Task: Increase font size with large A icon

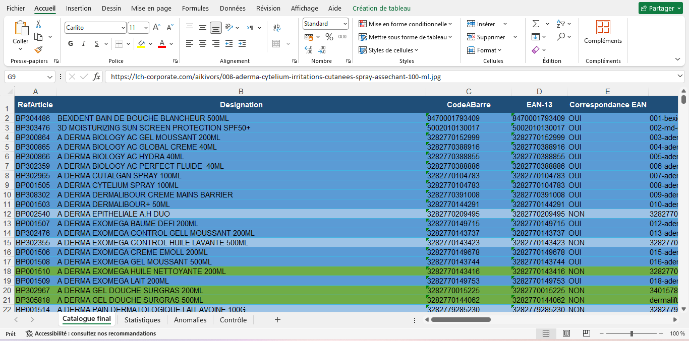Action: [156, 28]
